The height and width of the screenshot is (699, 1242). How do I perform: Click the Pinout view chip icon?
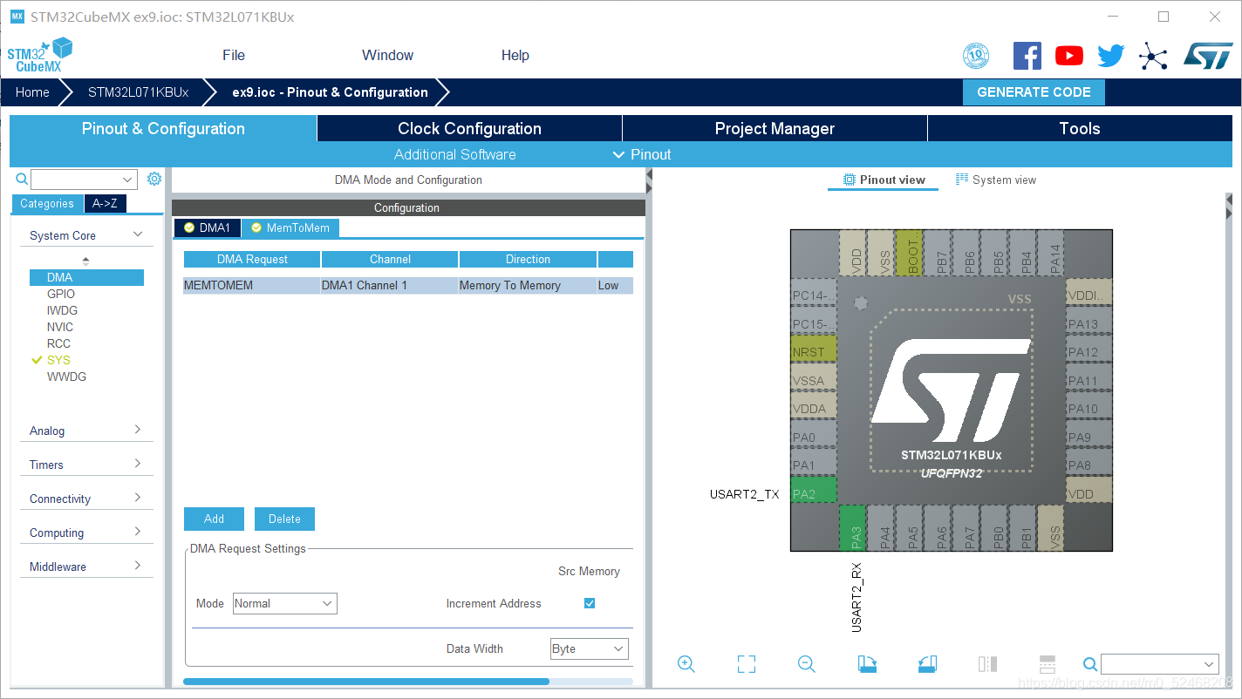click(849, 180)
